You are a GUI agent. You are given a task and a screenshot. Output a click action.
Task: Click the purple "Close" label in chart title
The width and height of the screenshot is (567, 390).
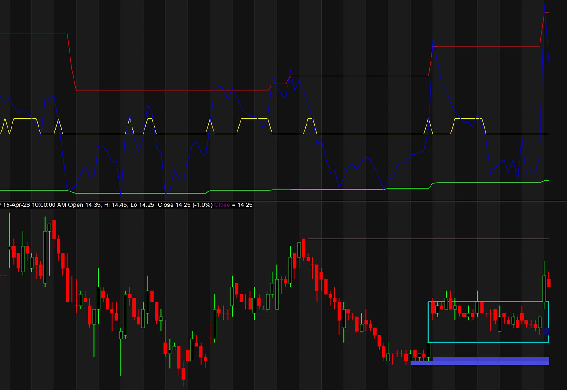[222, 205]
